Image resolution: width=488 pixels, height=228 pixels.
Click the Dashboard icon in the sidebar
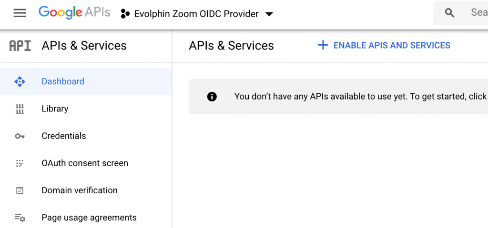[x=20, y=82]
